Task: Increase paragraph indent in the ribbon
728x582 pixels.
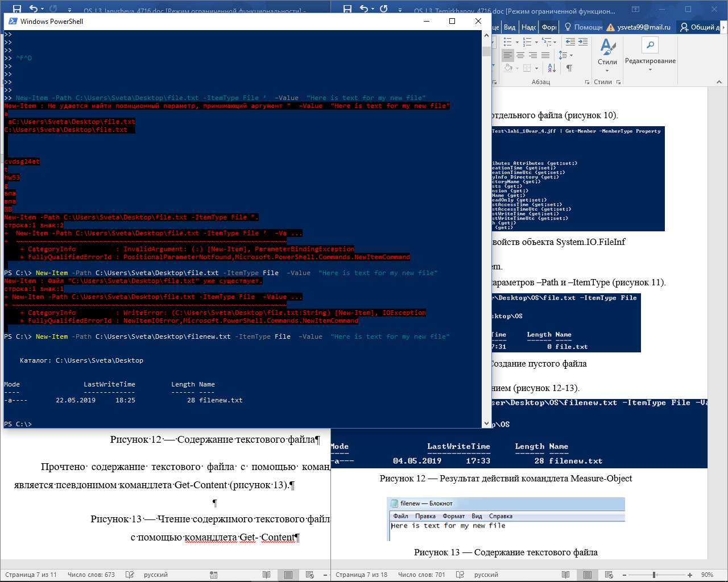Action: tap(584, 42)
